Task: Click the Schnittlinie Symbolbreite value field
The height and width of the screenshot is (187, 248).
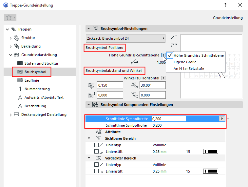Action: 169,118
